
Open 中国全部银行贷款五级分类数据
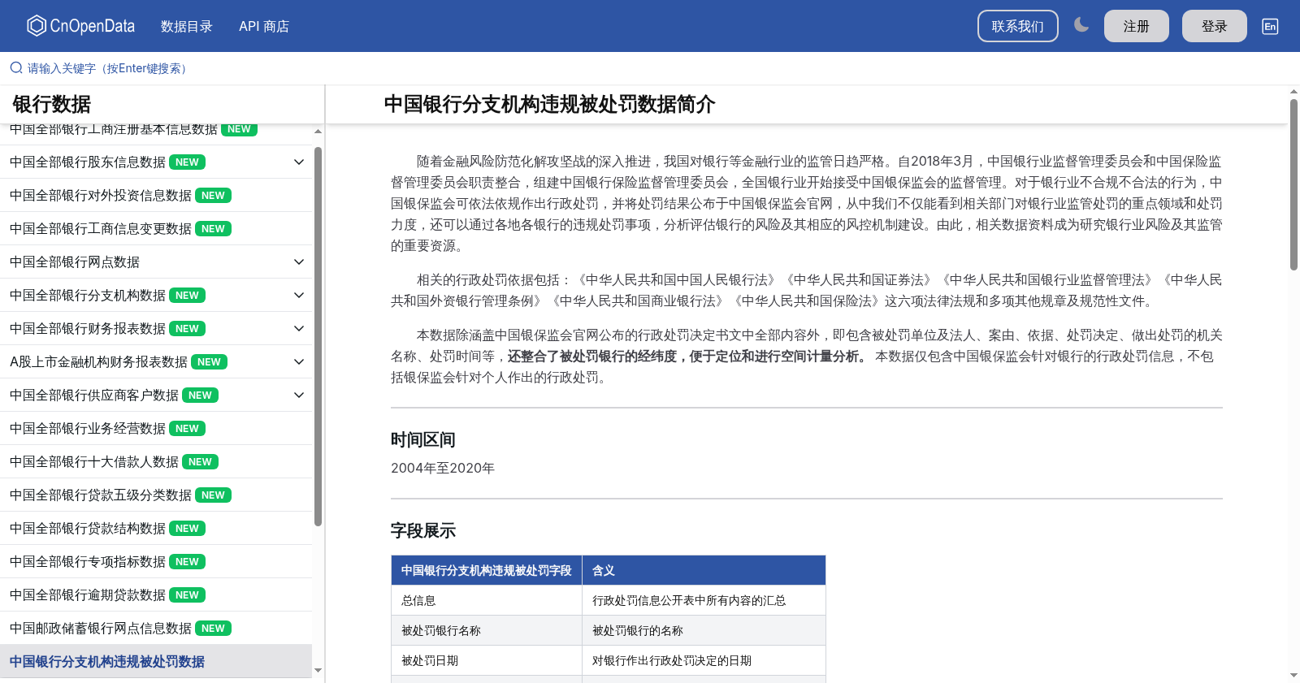(156, 495)
